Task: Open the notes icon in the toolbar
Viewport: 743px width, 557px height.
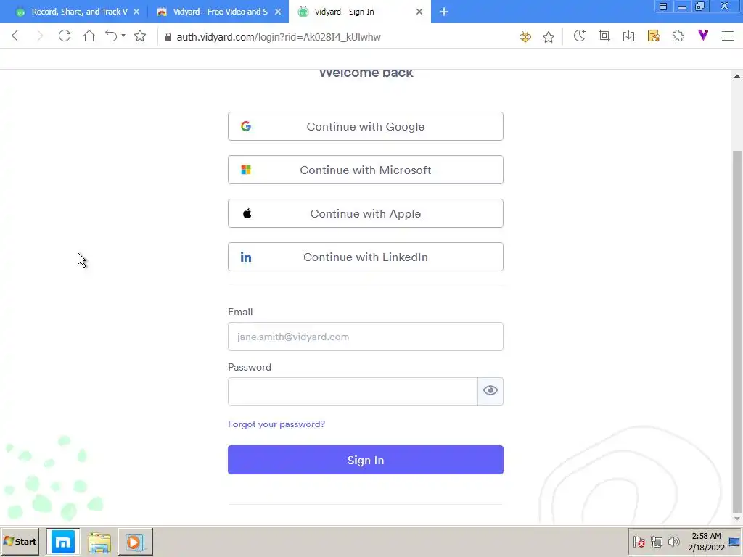Action: [x=654, y=36]
